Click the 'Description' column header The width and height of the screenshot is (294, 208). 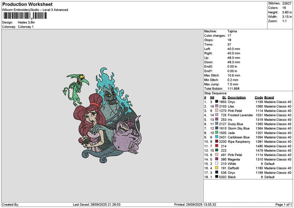click(x=237, y=98)
